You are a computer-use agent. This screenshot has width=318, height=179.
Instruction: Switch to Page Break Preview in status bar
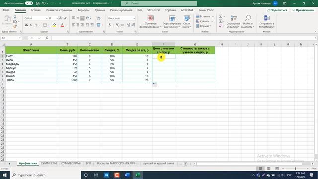pyautogui.click(x=277, y=168)
